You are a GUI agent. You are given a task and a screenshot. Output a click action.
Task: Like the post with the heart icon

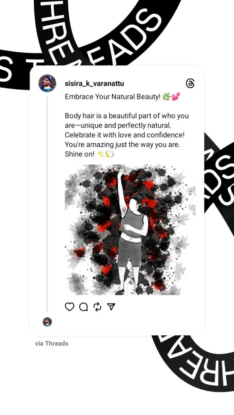(x=69, y=307)
